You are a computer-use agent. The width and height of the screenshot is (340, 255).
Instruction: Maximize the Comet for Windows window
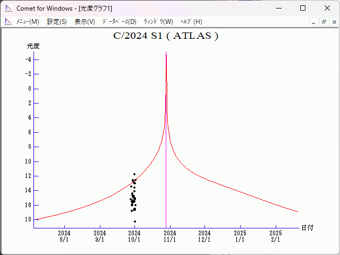[x=303, y=8]
